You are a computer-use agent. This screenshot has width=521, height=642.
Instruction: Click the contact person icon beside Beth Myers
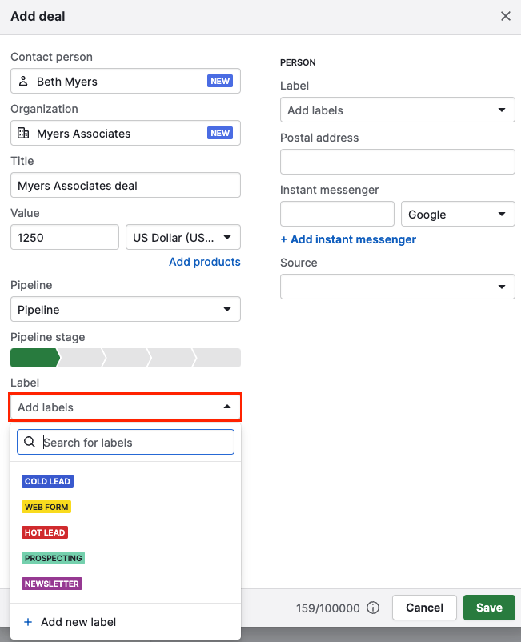(x=23, y=81)
